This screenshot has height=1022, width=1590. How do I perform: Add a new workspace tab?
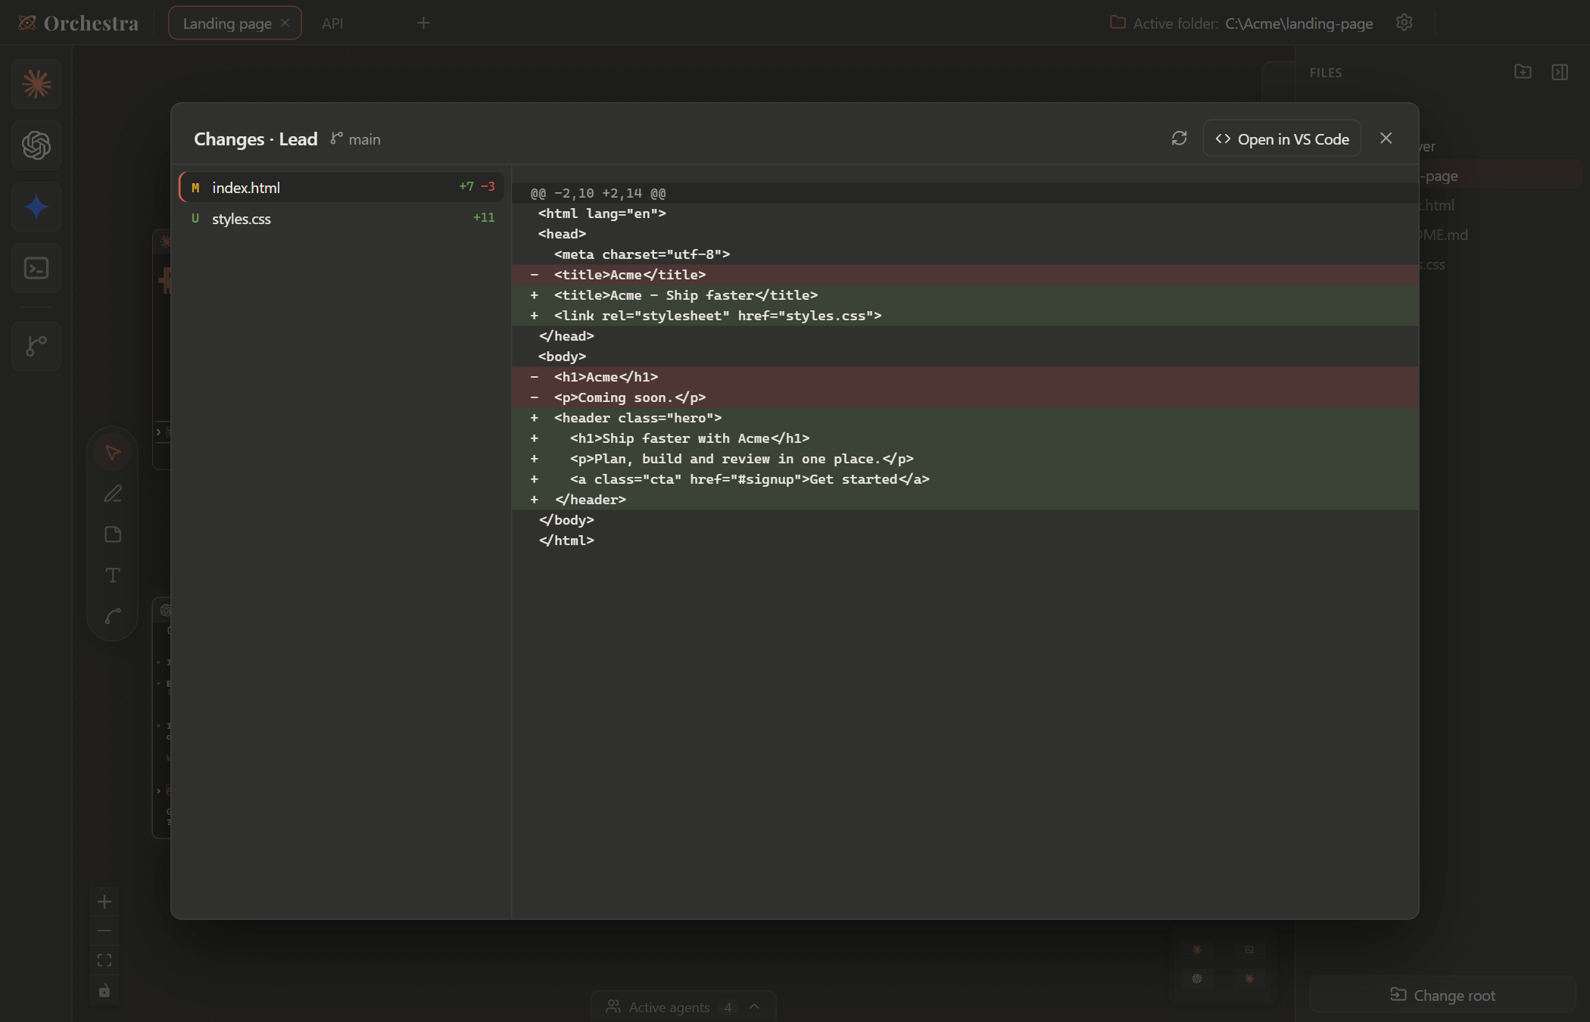click(423, 23)
